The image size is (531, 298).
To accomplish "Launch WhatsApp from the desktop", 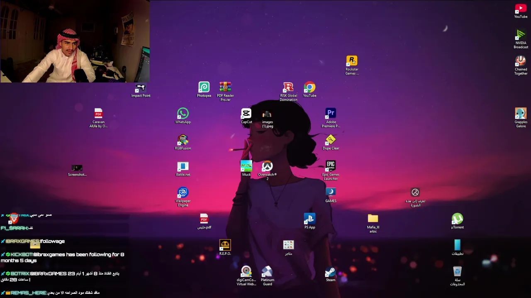I will click(183, 116).
